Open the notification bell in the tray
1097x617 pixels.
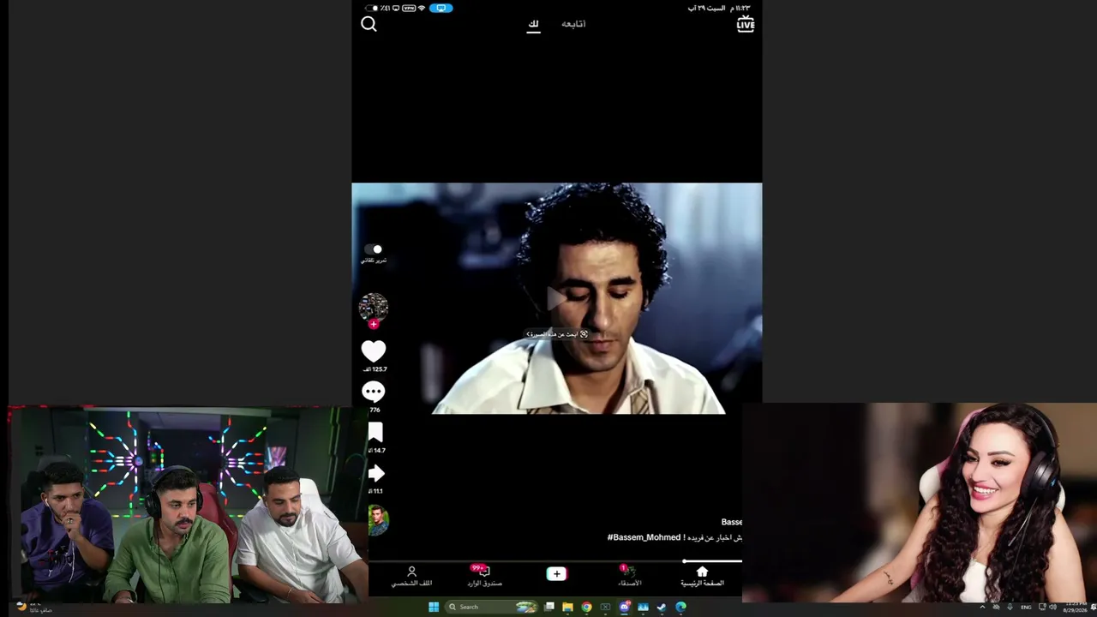click(x=1092, y=607)
